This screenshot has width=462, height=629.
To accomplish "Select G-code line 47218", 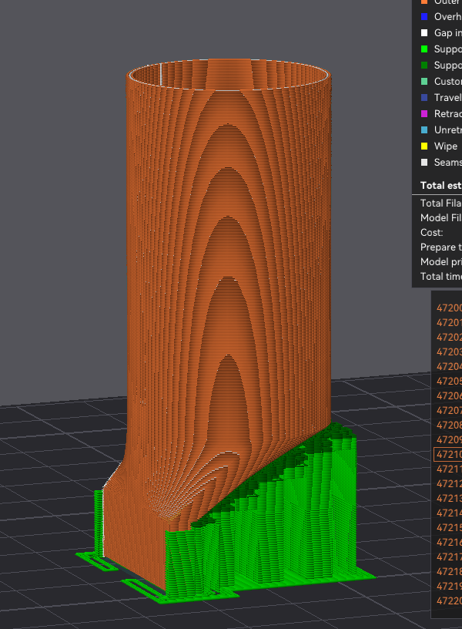I will (x=449, y=572).
